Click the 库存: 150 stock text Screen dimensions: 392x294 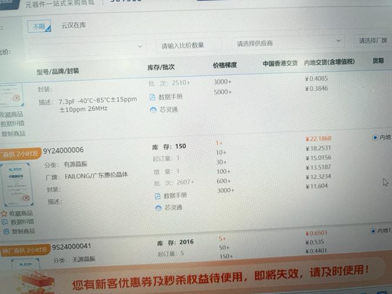(169, 146)
